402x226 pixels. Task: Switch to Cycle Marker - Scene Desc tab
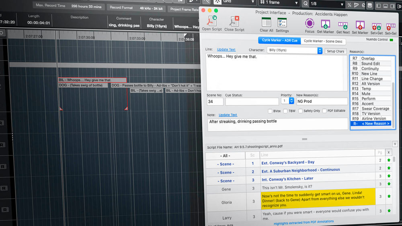click(x=323, y=41)
